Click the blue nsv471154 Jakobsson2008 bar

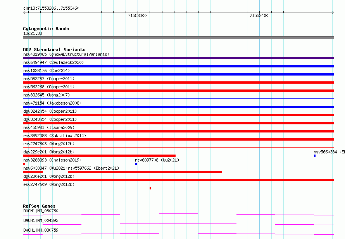[178, 107]
